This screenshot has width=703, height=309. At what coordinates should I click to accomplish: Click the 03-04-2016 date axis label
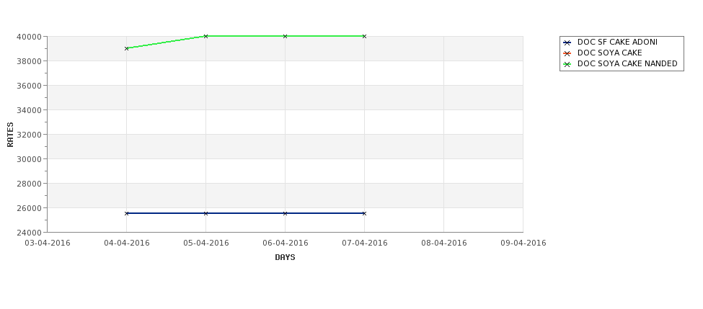click(48, 243)
